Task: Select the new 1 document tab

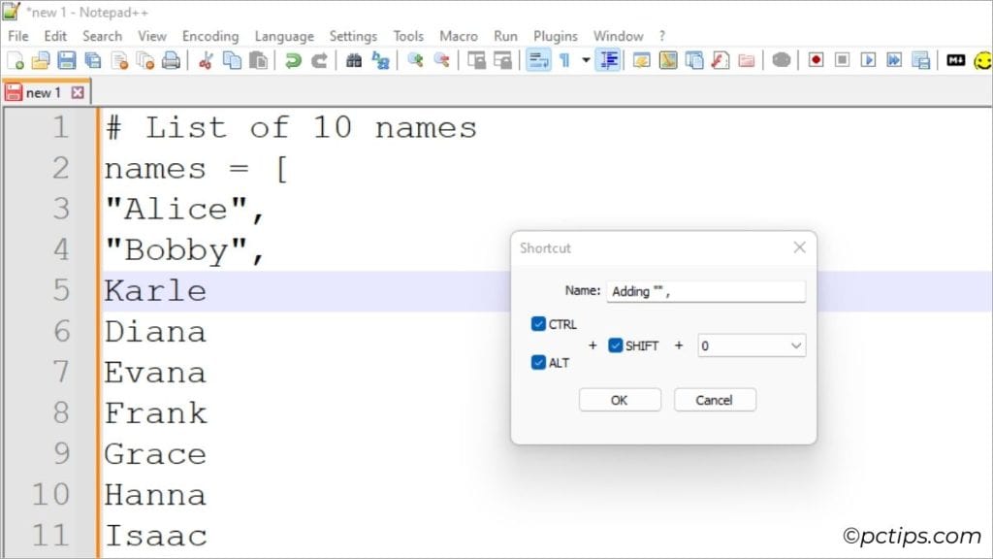Action: pyautogui.click(x=44, y=92)
